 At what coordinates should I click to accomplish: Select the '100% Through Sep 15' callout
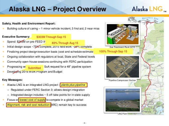click(113, 51)
